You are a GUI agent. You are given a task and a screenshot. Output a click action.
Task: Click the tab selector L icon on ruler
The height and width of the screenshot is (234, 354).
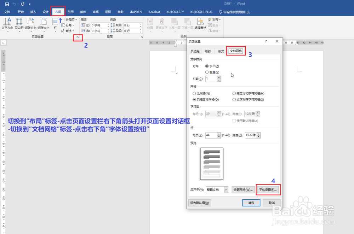click(x=4, y=43)
